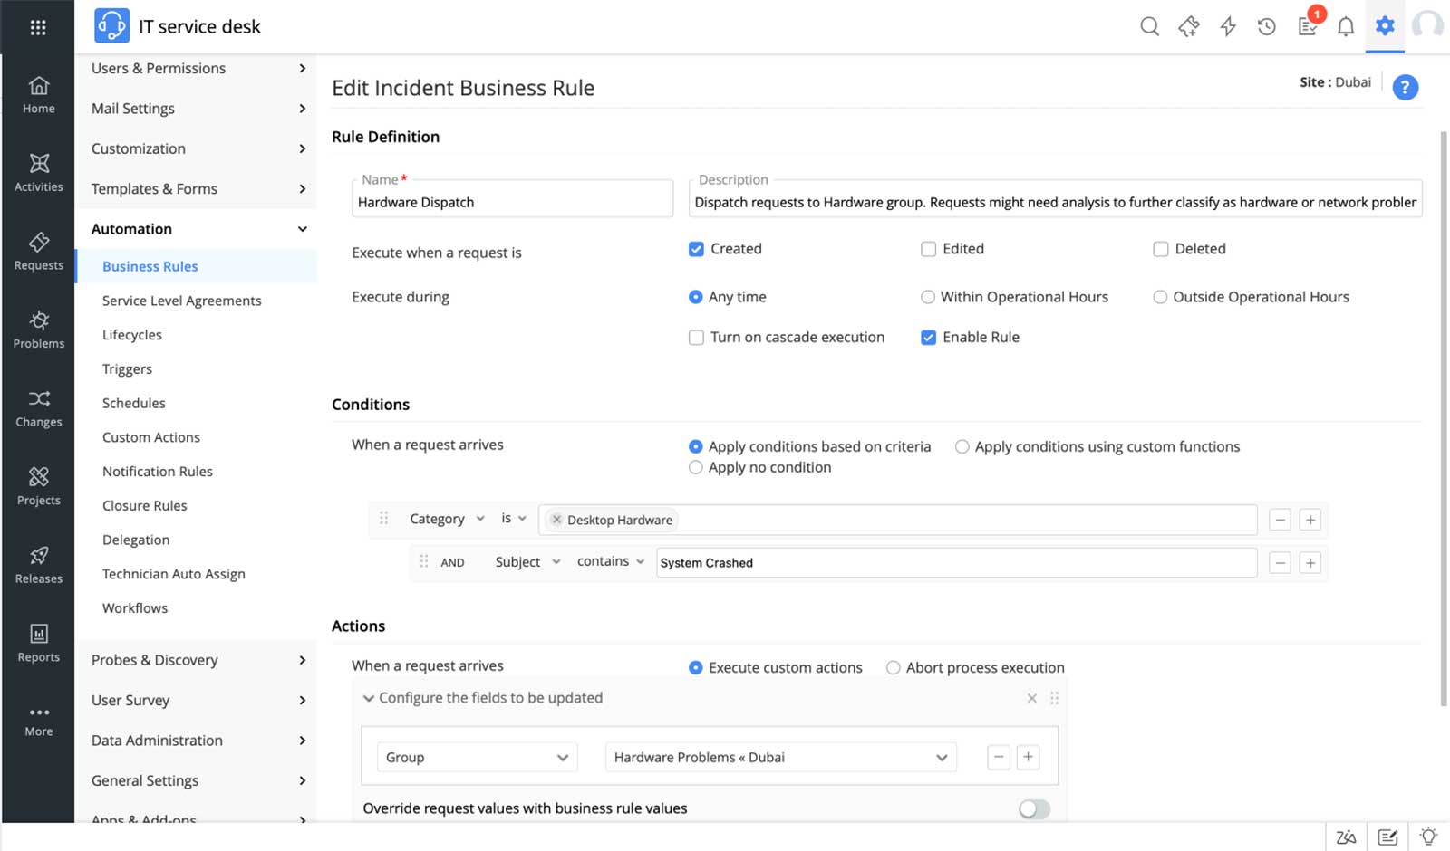Select Technician Auto Assign in Automation menu
1450x851 pixels.
[173, 574]
